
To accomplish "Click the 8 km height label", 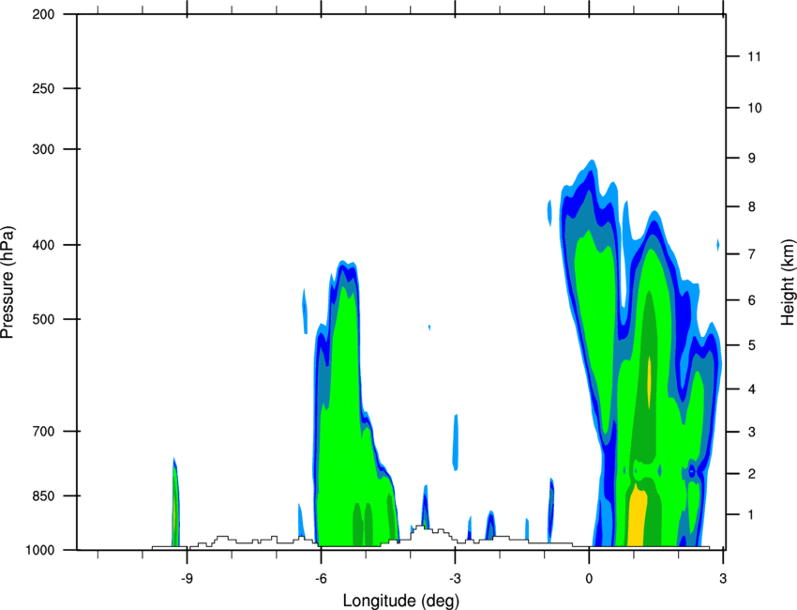I will (752, 206).
